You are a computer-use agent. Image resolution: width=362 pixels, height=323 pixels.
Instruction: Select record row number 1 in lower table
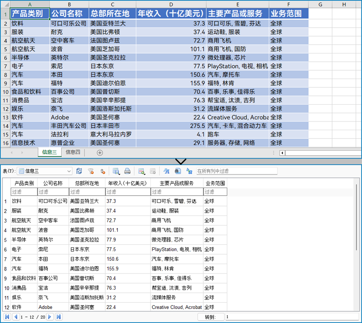[x=5, y=201]
